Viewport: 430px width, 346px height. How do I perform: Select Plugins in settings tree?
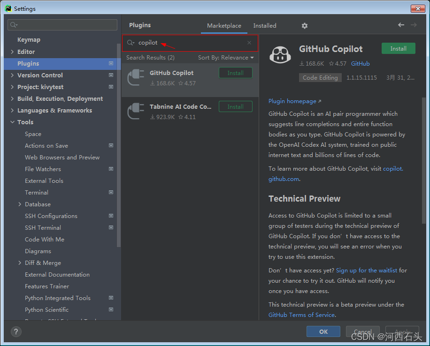pos(62,64)
